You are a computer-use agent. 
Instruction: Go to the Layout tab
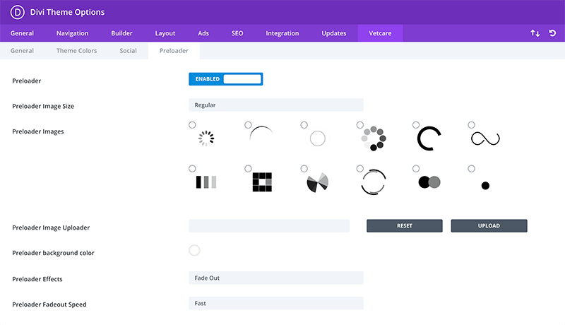pyautogui.click(x=165, y=33)
